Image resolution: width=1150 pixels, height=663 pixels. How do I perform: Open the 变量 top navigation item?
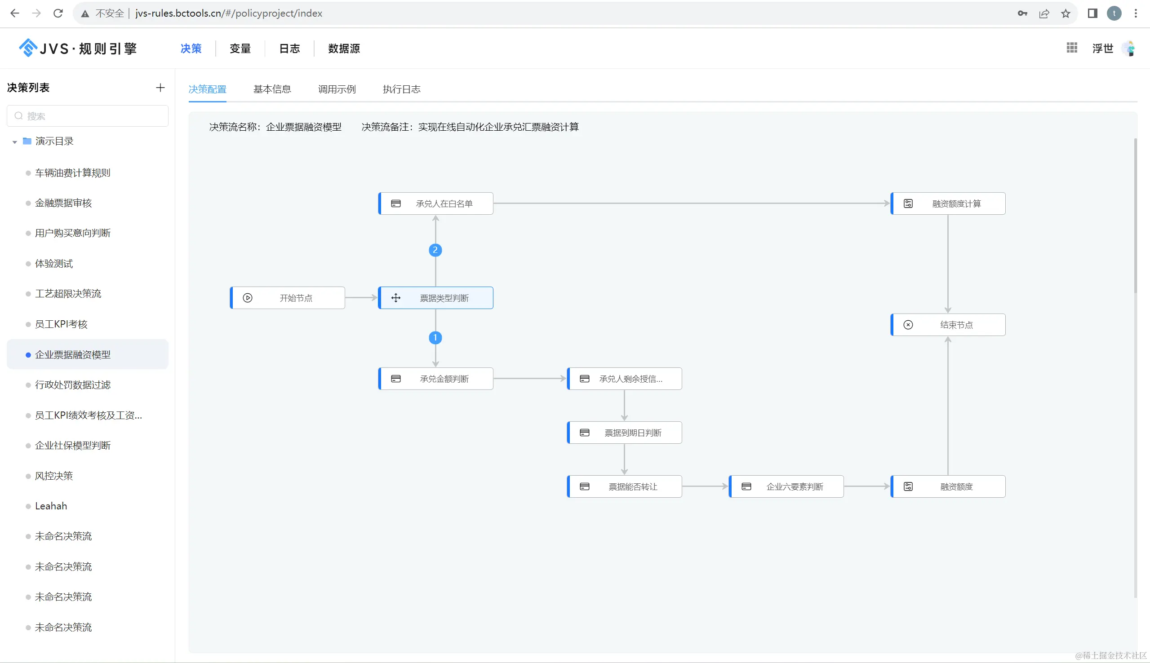click(x=240, y=48)
